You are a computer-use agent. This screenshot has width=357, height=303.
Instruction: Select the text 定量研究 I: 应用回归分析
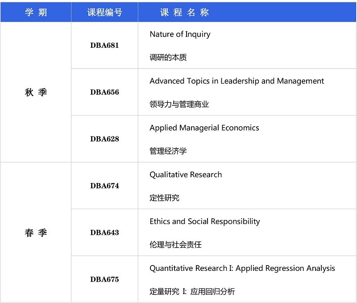point(192,291)
